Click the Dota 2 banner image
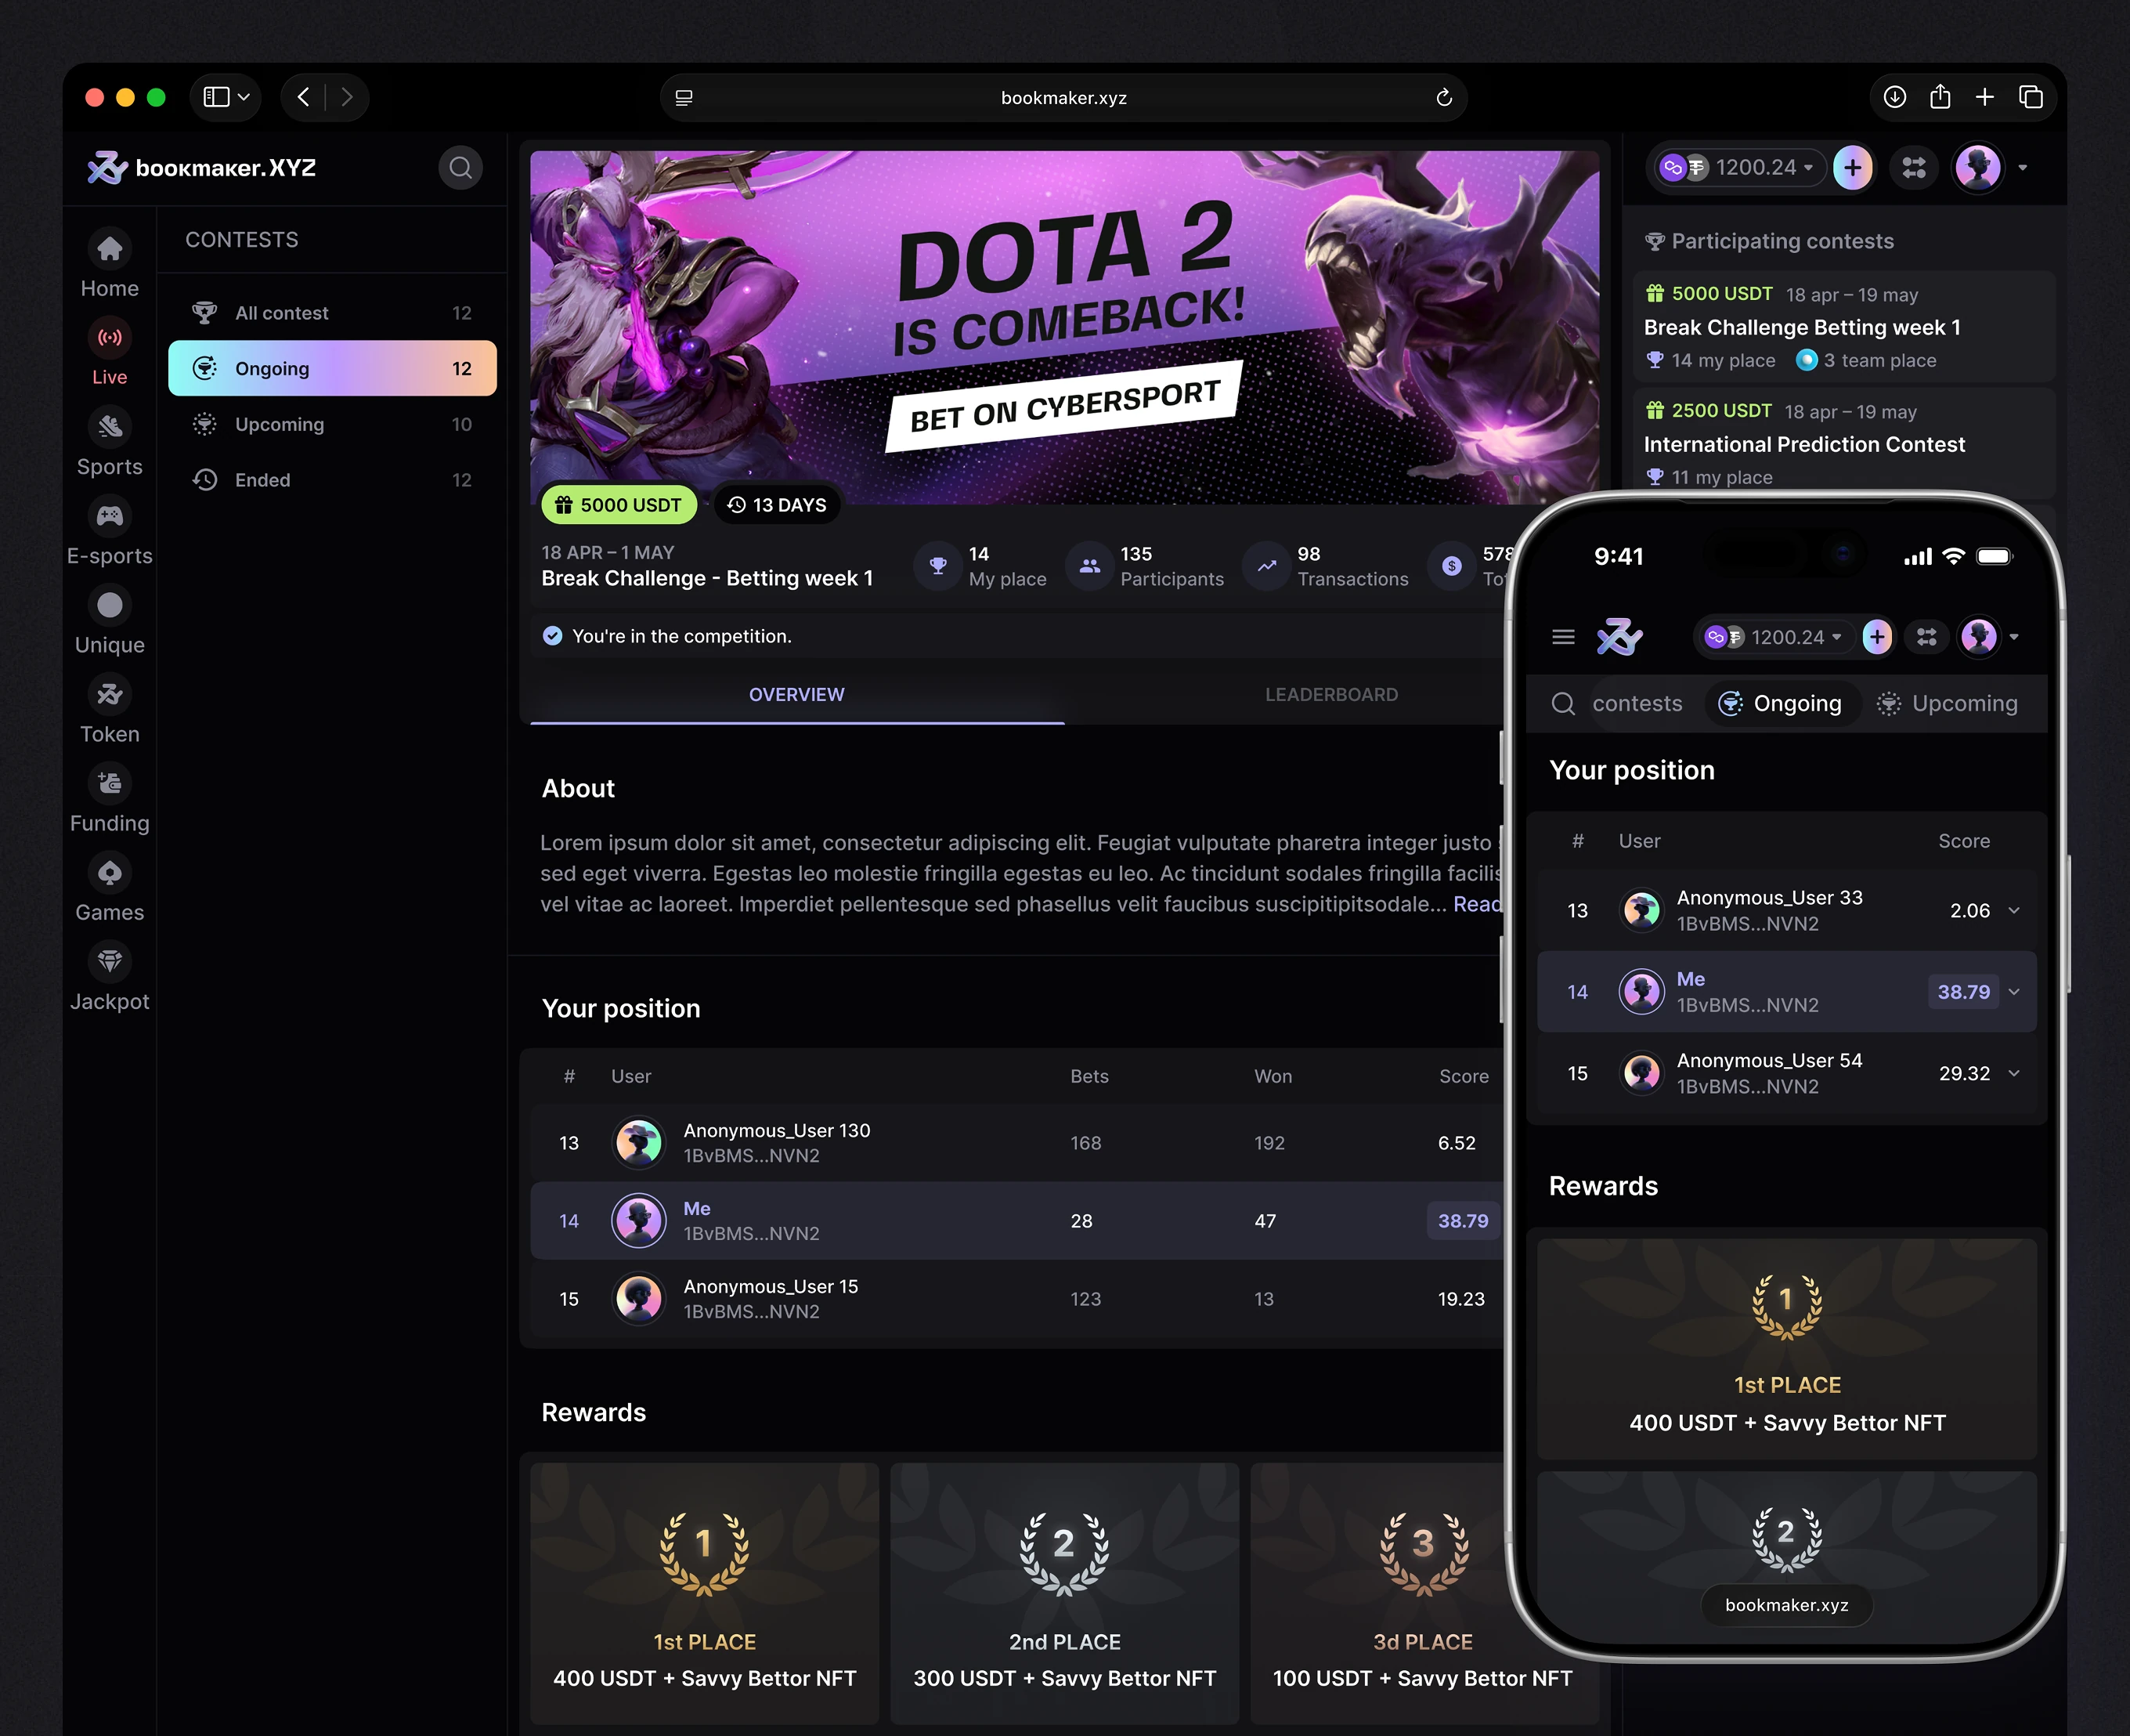 (1064, 328)
